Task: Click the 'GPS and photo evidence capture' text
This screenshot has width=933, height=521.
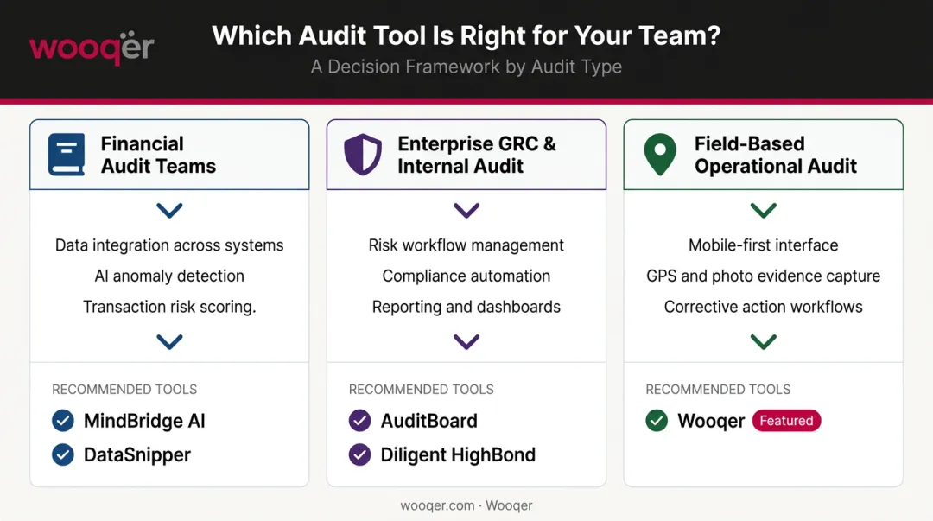Action: (764, 276)
